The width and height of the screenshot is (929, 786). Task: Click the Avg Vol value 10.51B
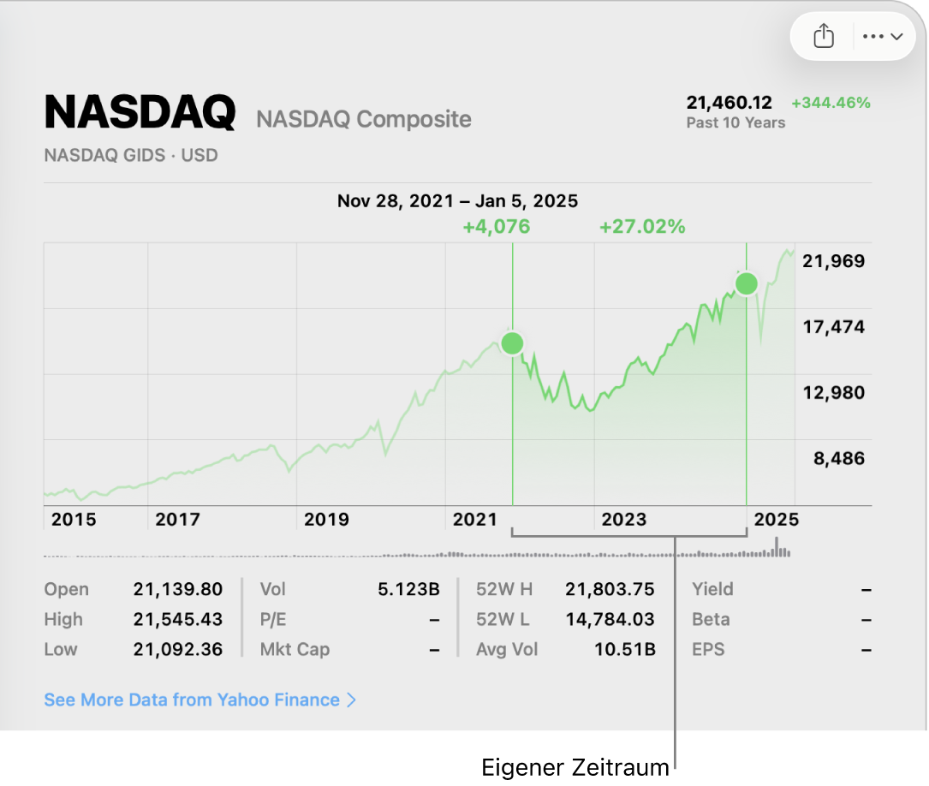coord(625,649)
